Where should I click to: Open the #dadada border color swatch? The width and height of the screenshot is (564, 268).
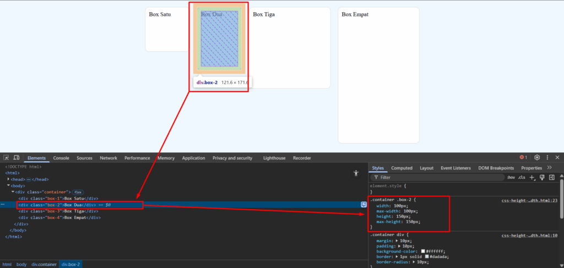[427, 257]
